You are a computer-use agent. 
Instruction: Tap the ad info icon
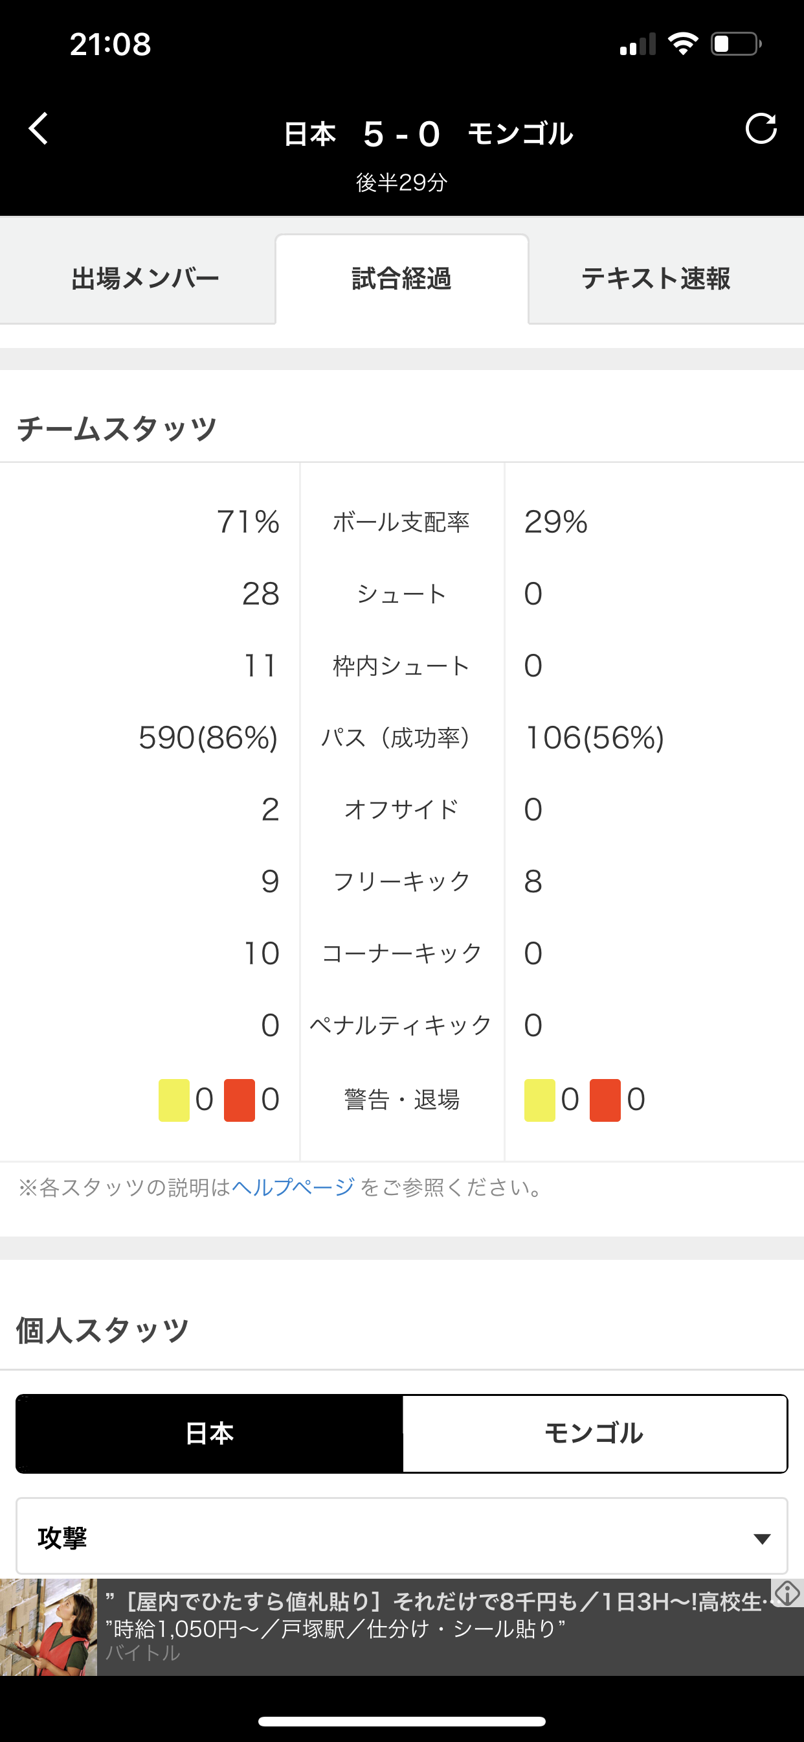[x=787, y=1594]
